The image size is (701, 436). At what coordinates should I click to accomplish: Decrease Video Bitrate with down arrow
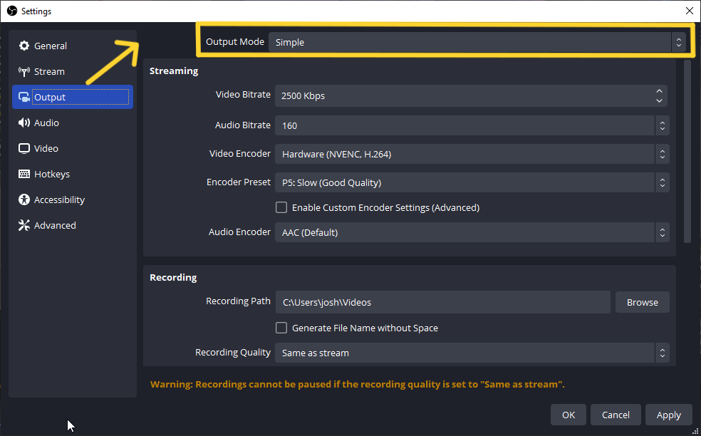(x=659, y=100)
